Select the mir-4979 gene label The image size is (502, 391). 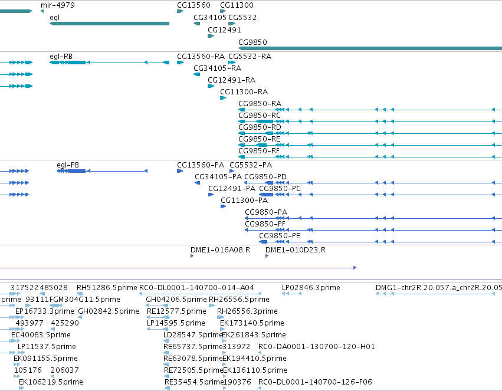(58, 5)
